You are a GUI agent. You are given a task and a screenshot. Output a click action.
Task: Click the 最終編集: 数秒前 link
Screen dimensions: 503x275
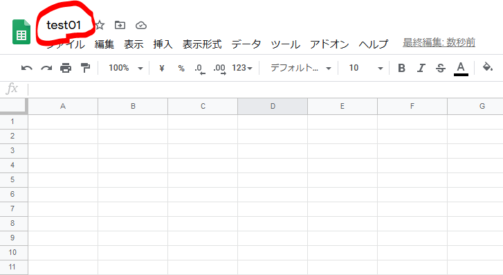click(x=439, y=42)
